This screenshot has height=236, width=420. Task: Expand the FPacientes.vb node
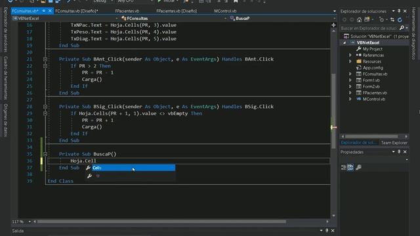coord(350,92)
